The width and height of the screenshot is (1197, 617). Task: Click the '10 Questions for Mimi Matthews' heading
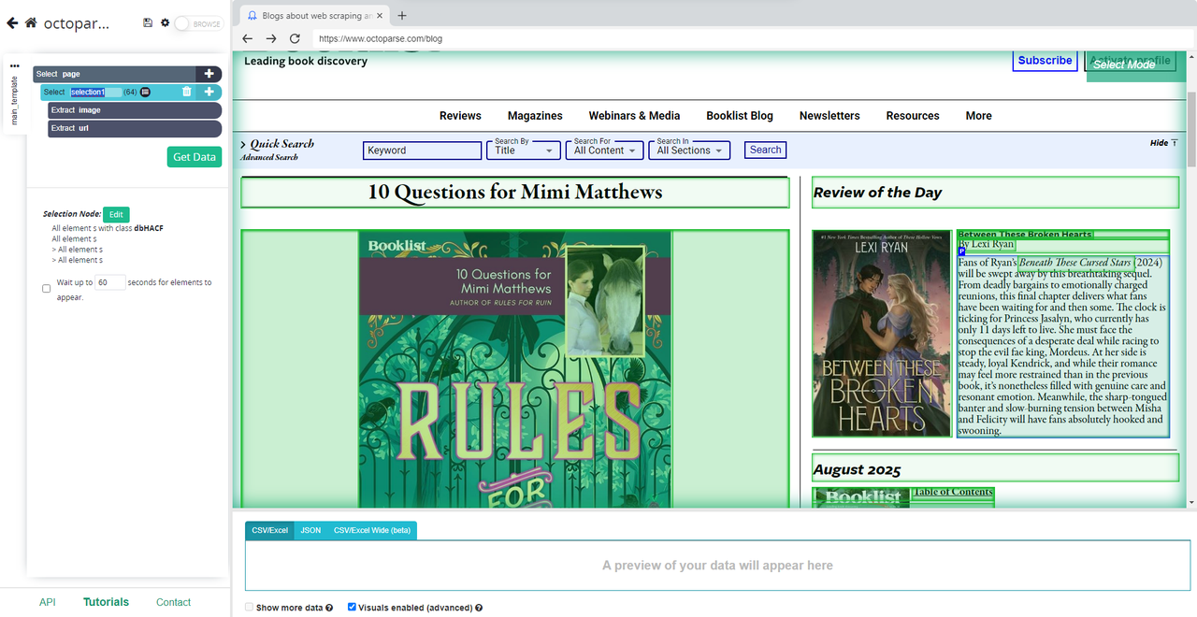coord(515,193)
